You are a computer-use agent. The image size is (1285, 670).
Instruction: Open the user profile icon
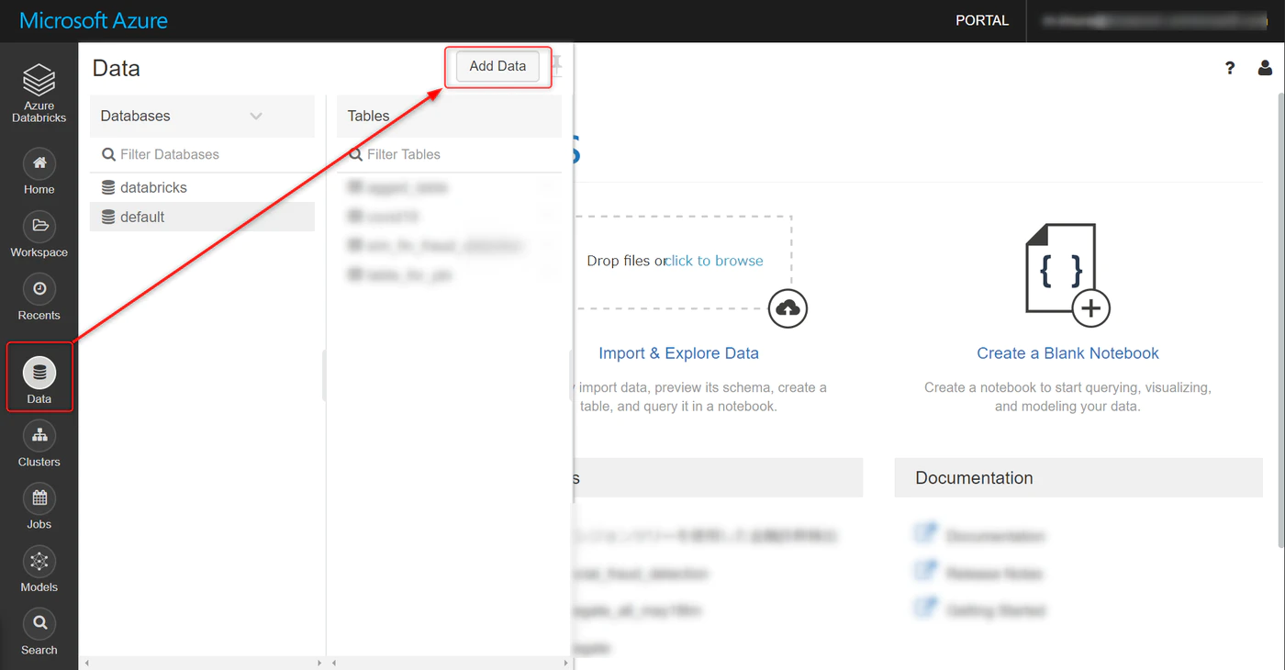coord(1265,68)
